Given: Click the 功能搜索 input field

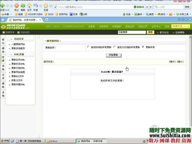Looking at the screenshot, I should (132, 32).
